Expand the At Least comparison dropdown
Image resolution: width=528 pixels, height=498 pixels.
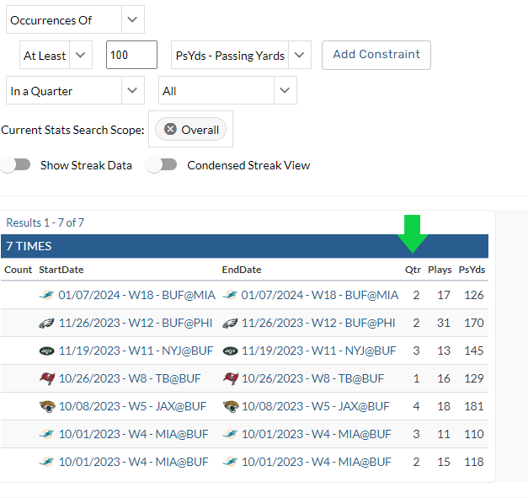(56, 56)
